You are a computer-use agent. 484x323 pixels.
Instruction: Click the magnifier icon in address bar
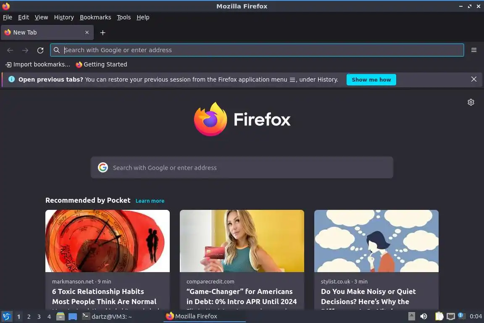point(56,50)
